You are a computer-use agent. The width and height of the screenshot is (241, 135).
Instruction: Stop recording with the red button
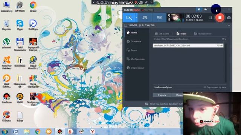(x=220, y=18)
